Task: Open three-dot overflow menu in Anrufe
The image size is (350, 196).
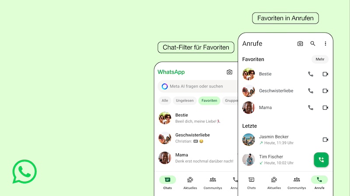Action: tap(325, 44)
